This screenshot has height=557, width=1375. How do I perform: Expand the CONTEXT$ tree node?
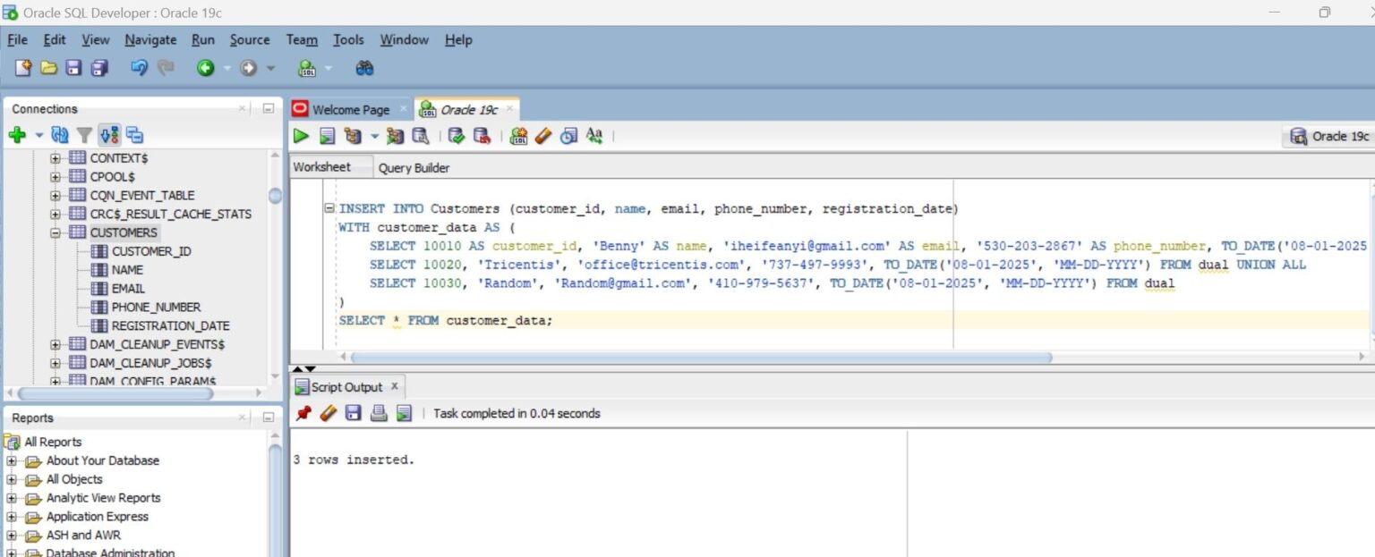(x=54, y=157)
